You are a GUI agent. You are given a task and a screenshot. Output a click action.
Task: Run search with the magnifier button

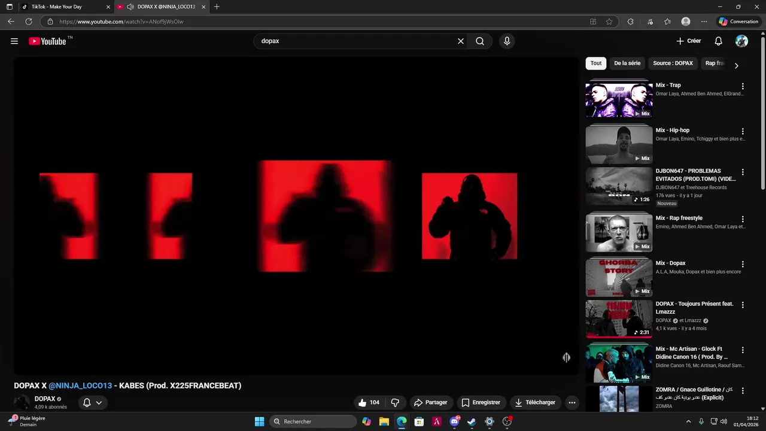pos(480,41)
